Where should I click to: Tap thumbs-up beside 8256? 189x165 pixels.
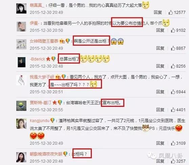pyautogui.click(x=173, y=66)
